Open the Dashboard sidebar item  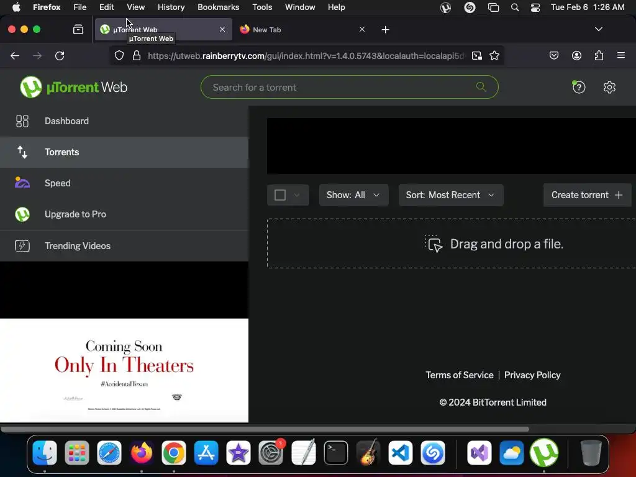124,121
